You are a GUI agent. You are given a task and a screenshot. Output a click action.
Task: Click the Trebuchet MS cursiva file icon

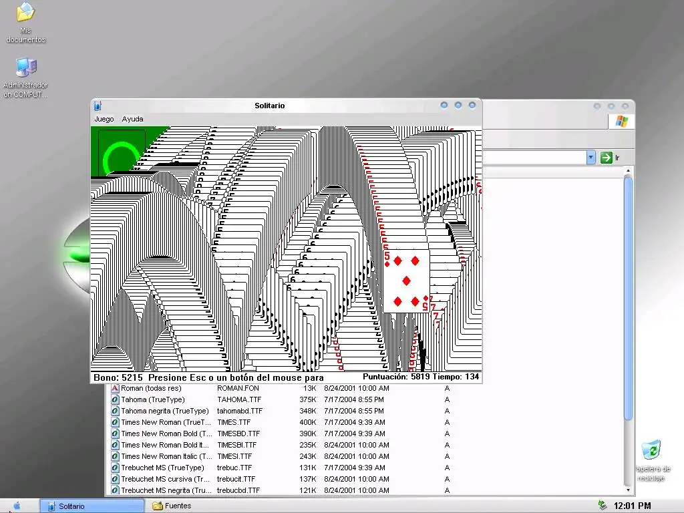click(115, 479)
